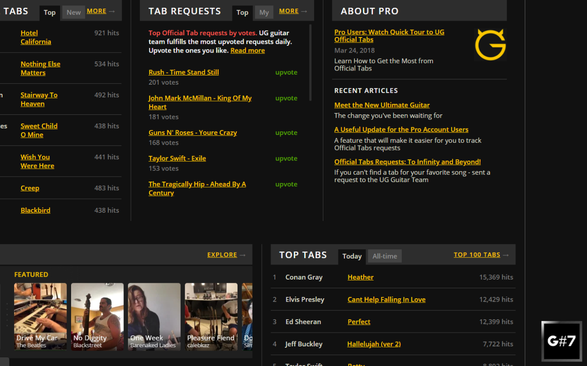Select the Top tab in Tabs panel
The width and height of the screenshot is (587, 366).
50,12
